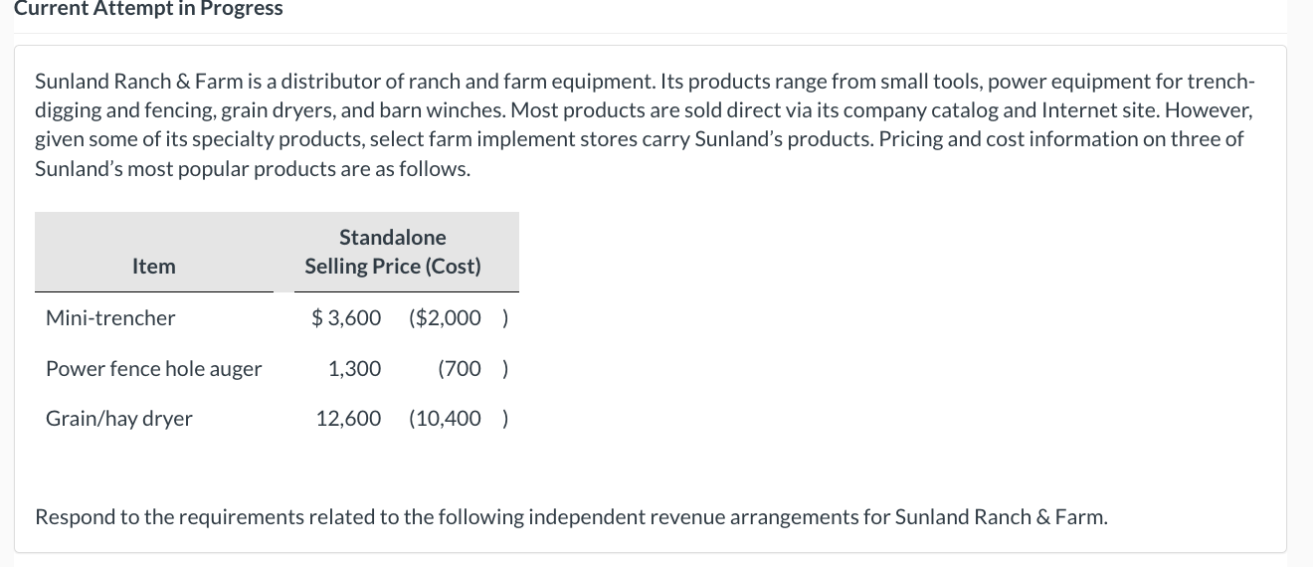
Task: Click the 'Item' column header
Action: [x=153, y=266]
